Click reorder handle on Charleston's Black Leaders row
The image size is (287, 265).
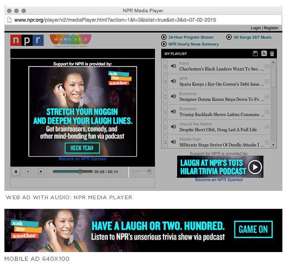tap(165, 66)
